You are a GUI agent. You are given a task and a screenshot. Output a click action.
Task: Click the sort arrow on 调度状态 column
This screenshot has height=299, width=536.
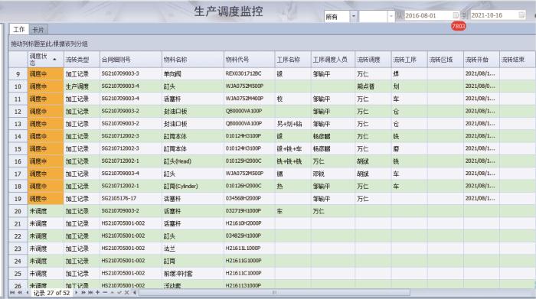(54, 60)
